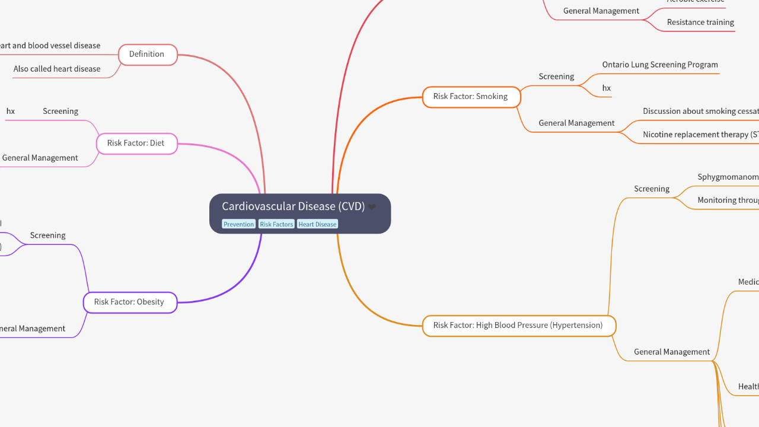Viewport: 759px width, 427px height.
Task: Select Also called heart disease item
Action: click(57, 69)
